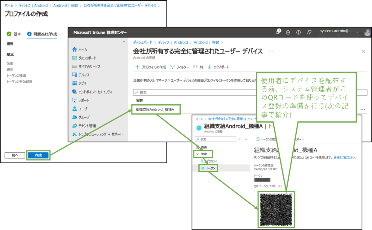The width and height of the screenshot is (372, 230).
Task: Open the ellipsis menu for 組織支給Android_機種A row
Action: [363, 109]
